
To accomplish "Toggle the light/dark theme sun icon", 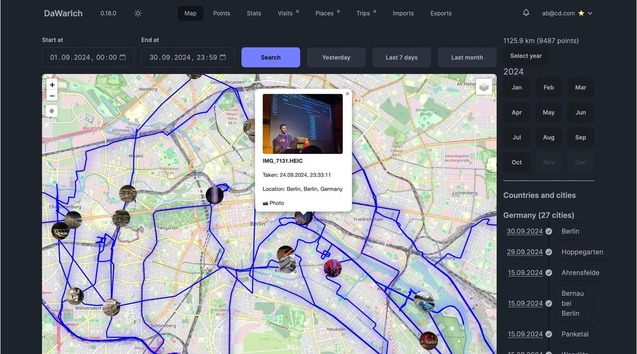I will click(138, 13).
